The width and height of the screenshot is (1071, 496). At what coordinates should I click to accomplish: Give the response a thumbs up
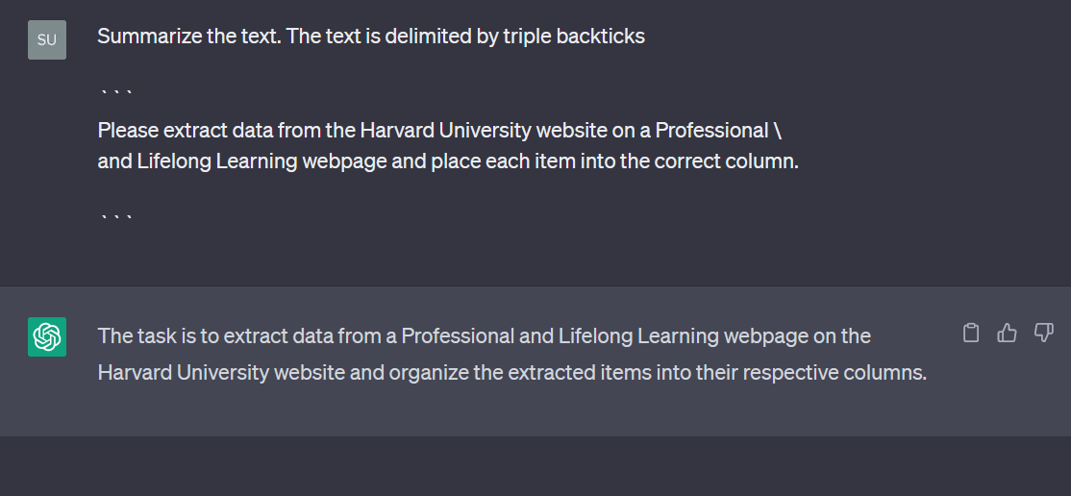click(1007, 334)
